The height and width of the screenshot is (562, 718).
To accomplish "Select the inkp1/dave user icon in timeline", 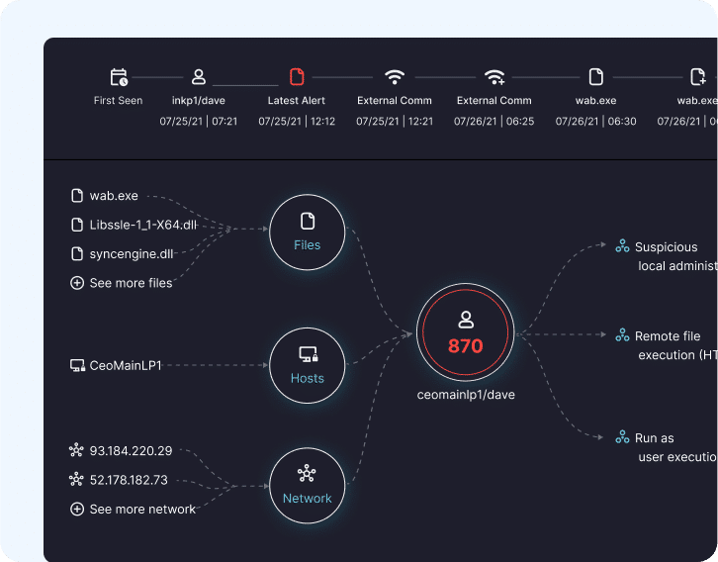I will coord(199,77).
